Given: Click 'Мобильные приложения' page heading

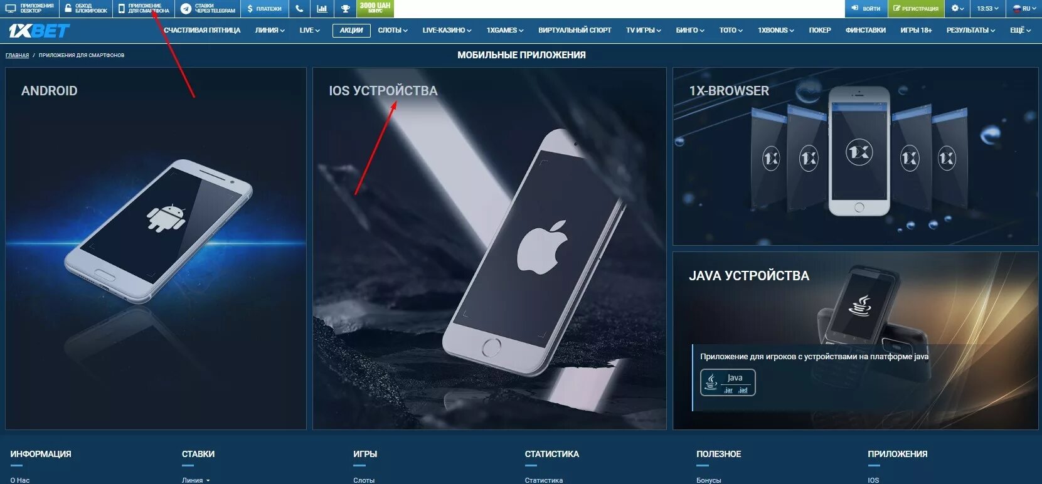Looking at the screenshot, I should 521,55.
